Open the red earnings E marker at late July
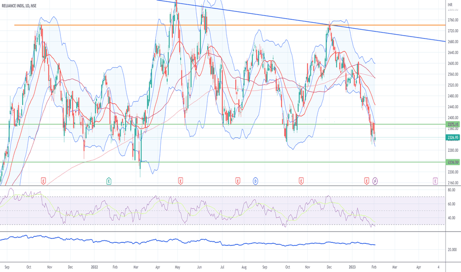Screen dimensions: 461x272 coord(237,181)
